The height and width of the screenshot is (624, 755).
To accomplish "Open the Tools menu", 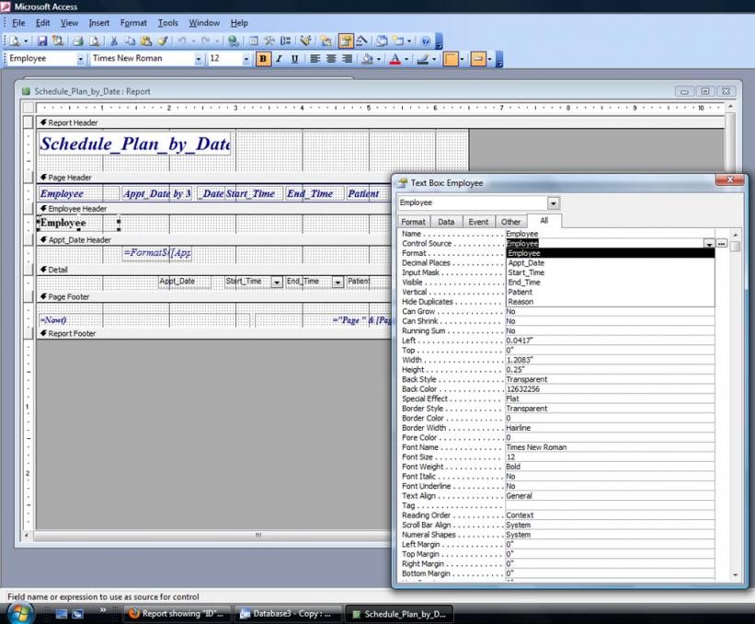I will point(167,23).
